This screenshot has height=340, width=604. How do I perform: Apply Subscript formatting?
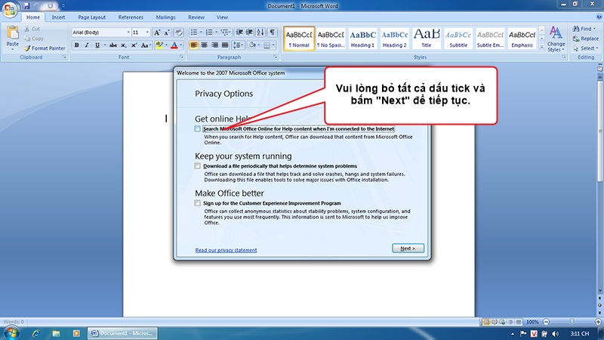coord(123,45)
